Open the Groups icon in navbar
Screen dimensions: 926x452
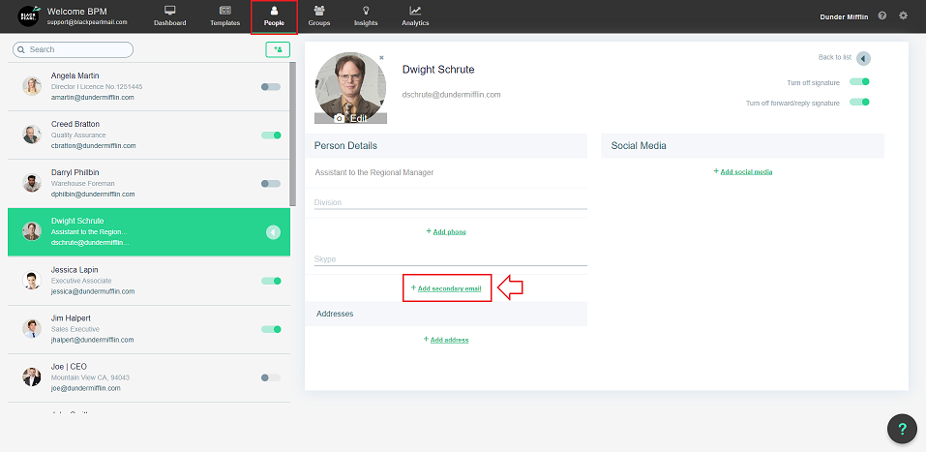point(318,11)
